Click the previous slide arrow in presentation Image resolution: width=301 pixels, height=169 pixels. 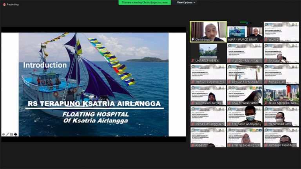[4, 135]
